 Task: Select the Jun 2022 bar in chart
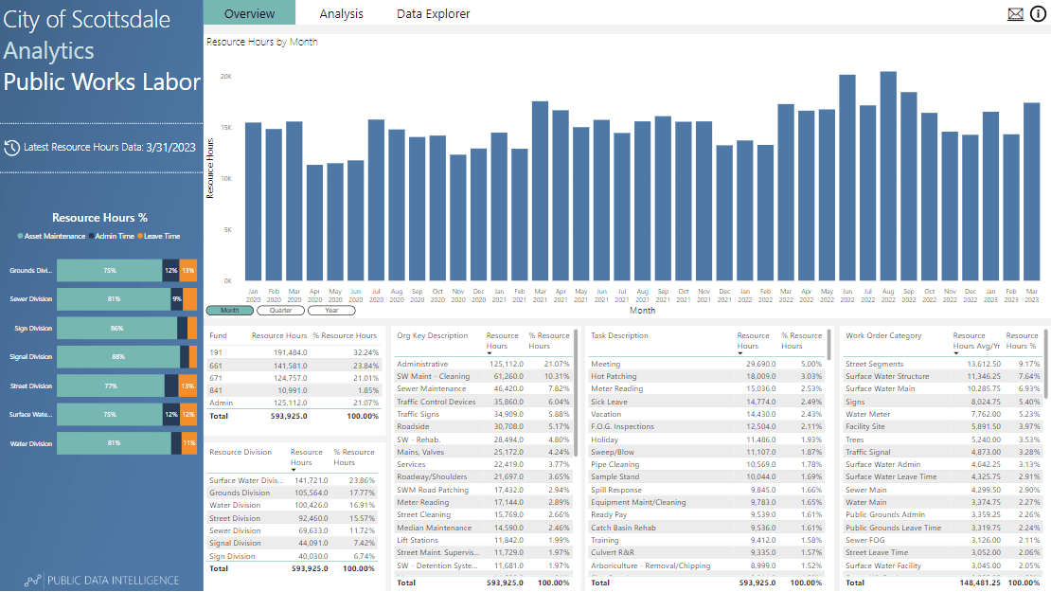click(x=847, y=178)
